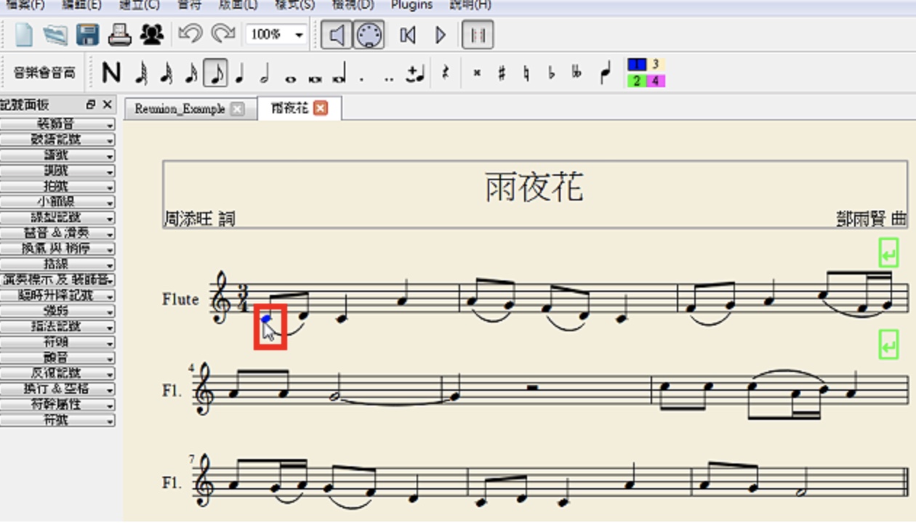The image size is (916, 523).
Task: Expand the 強弱 palette
Action: (x=57, y=311)
